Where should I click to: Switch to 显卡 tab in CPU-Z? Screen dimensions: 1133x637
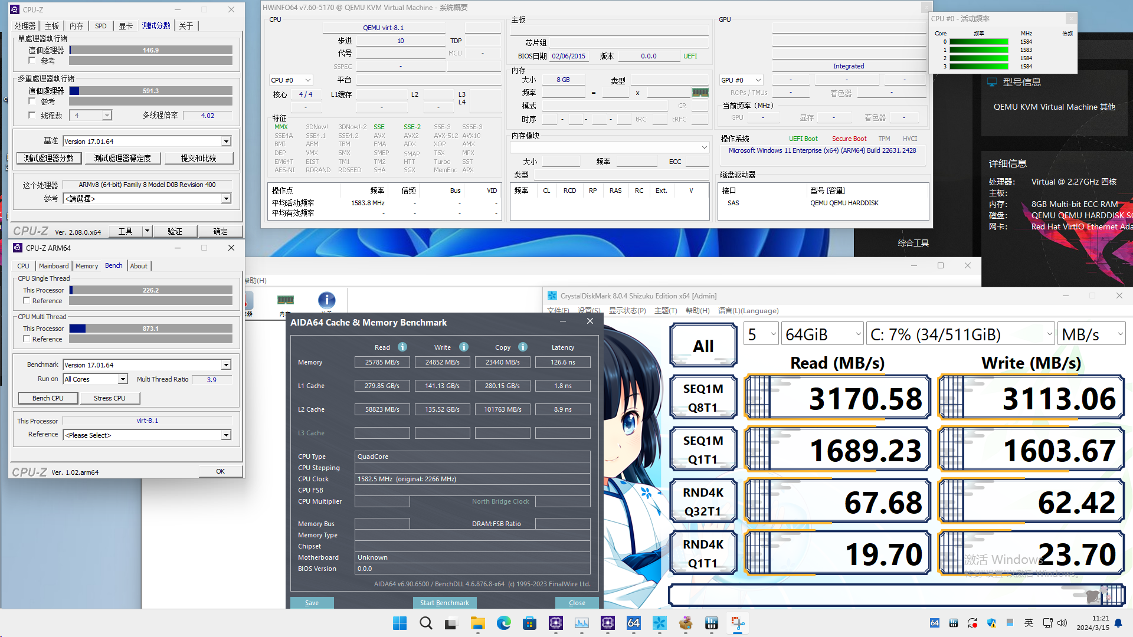(x=126, y=26)
